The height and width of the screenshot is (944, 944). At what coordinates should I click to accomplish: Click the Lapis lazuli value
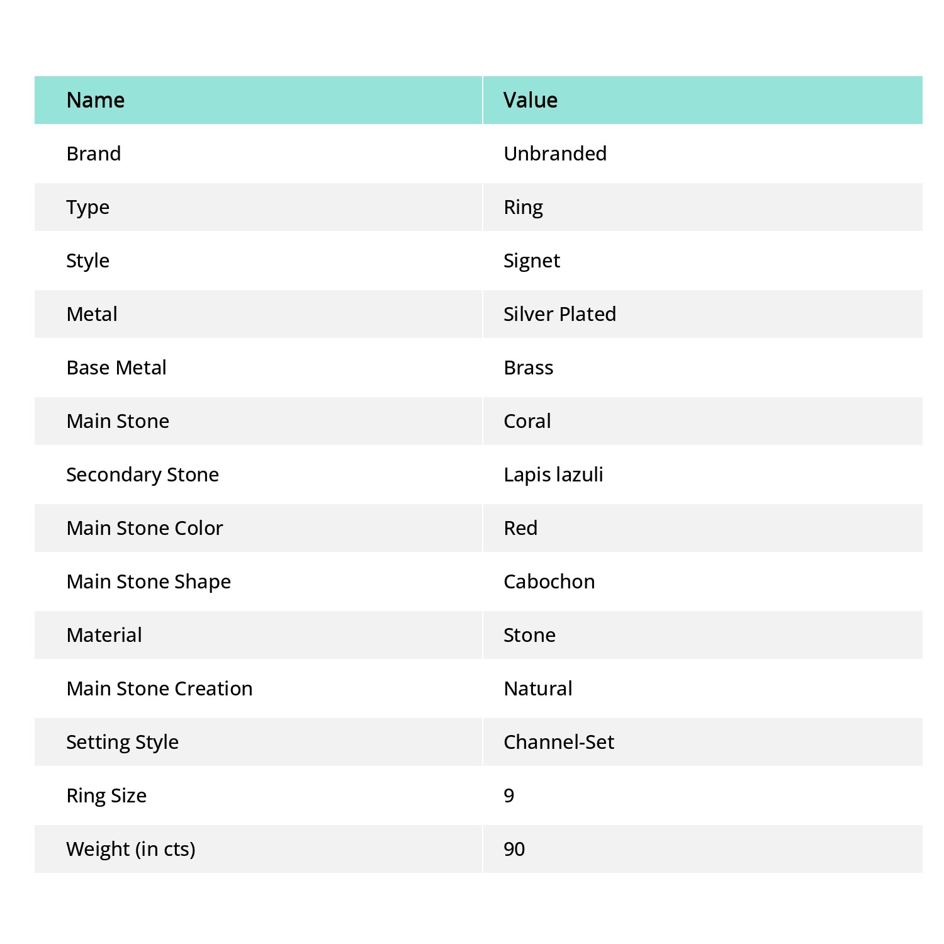(x=553, y=475)
